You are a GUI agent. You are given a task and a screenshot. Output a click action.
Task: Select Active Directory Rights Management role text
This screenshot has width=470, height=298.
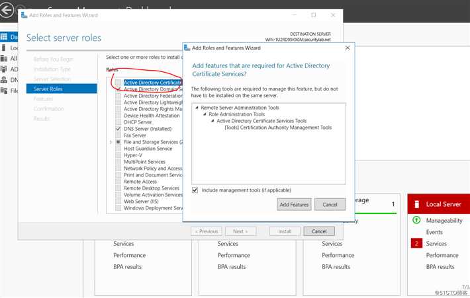tap(153, 109)
